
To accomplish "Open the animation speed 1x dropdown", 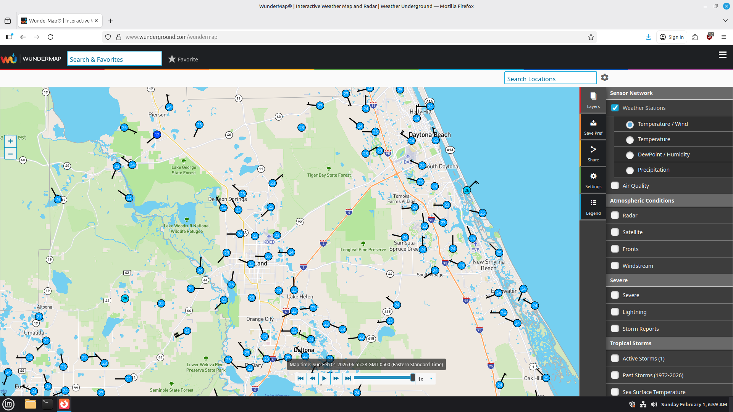I will tap(426, 379).
